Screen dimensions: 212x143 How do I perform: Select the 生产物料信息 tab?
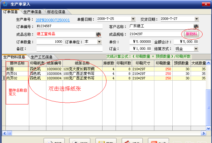(x=14, y=57)
